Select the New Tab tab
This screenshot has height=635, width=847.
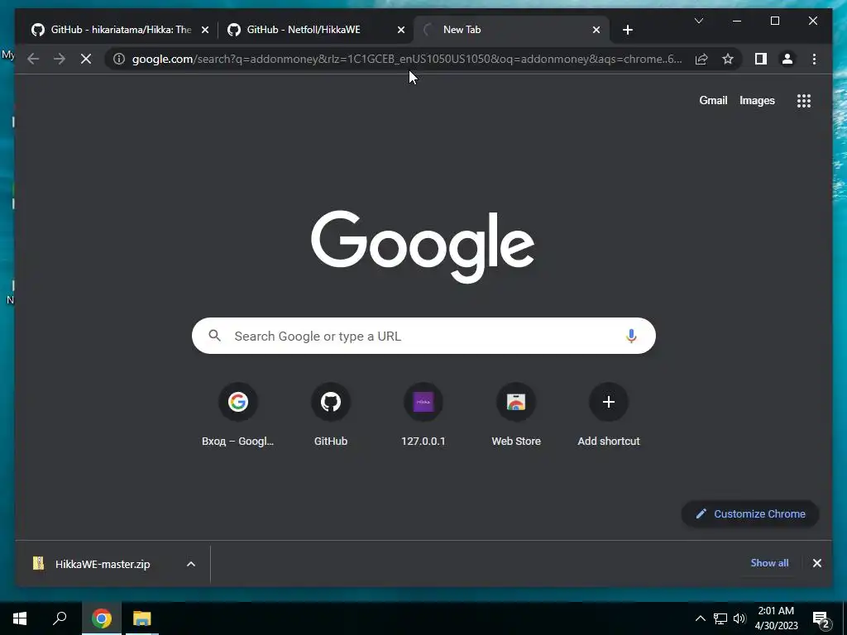tap(511, 30)
